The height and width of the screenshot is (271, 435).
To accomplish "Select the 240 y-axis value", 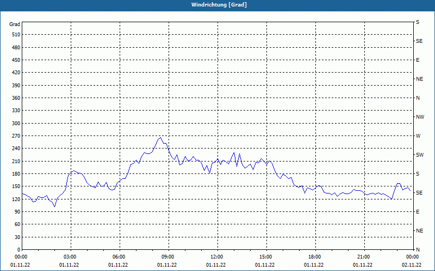I will [x=16, y=149].
